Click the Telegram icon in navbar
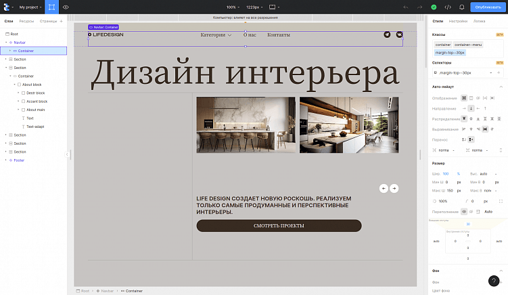This screenshot has height=295, width=508. coord(387,35)
